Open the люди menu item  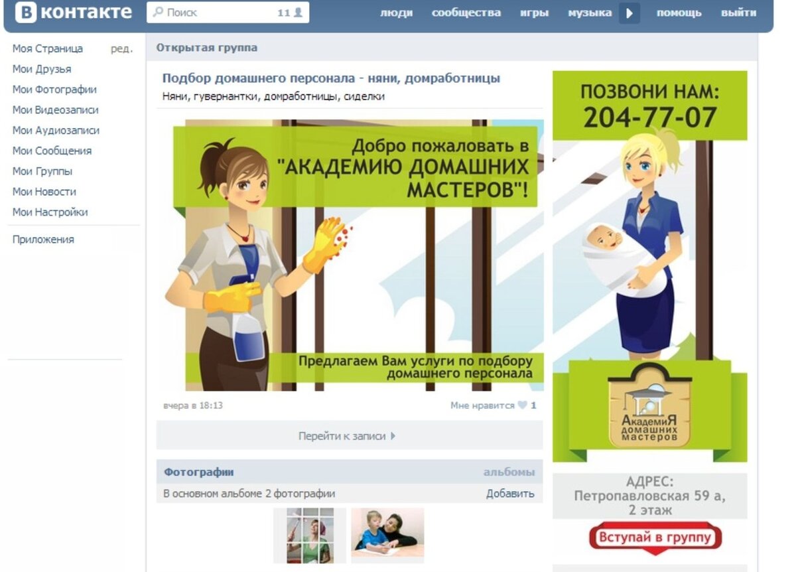[396, 13]
